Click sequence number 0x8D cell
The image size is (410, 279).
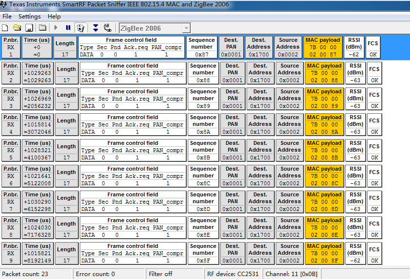pyautogui.click(x=203, y=202)
